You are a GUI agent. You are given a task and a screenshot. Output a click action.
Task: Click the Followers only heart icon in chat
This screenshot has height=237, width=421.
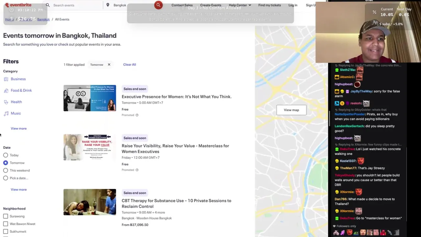tap(334, 226)
